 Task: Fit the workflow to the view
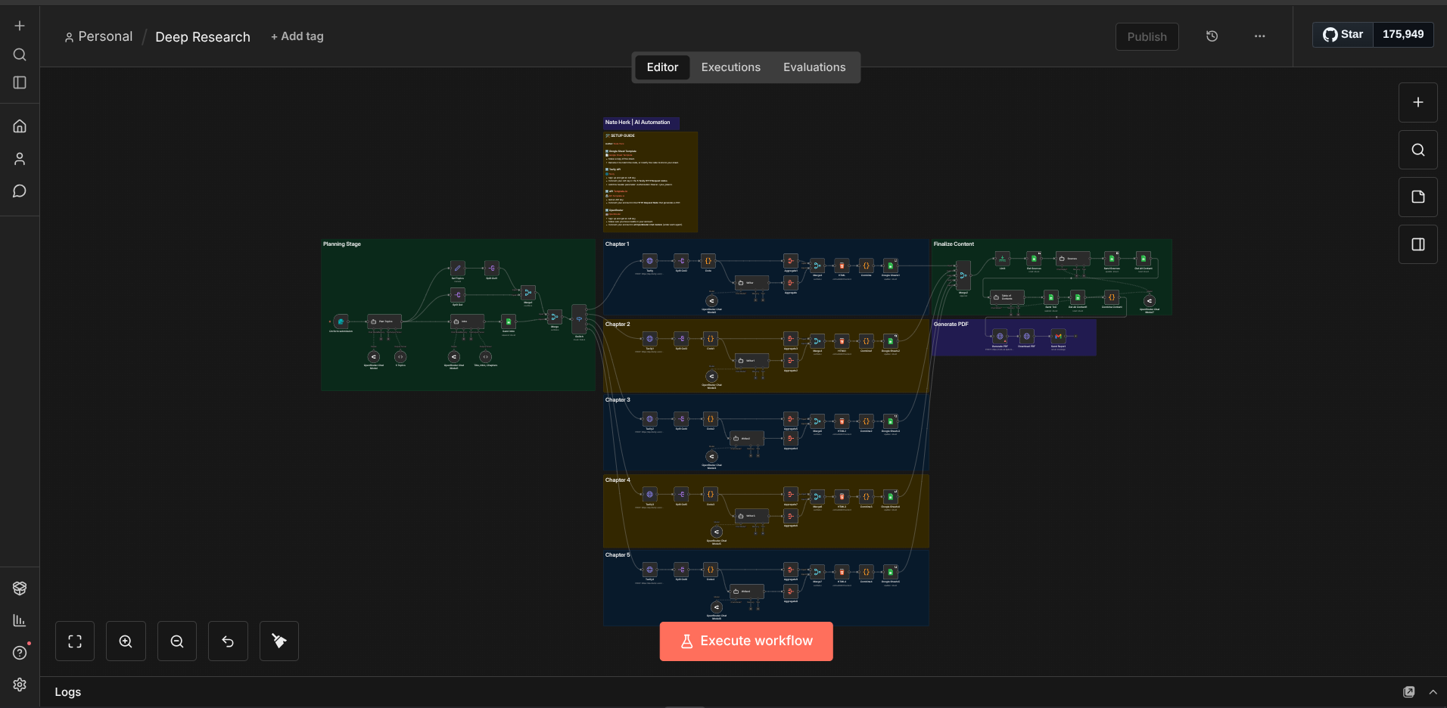pos(74,641)
